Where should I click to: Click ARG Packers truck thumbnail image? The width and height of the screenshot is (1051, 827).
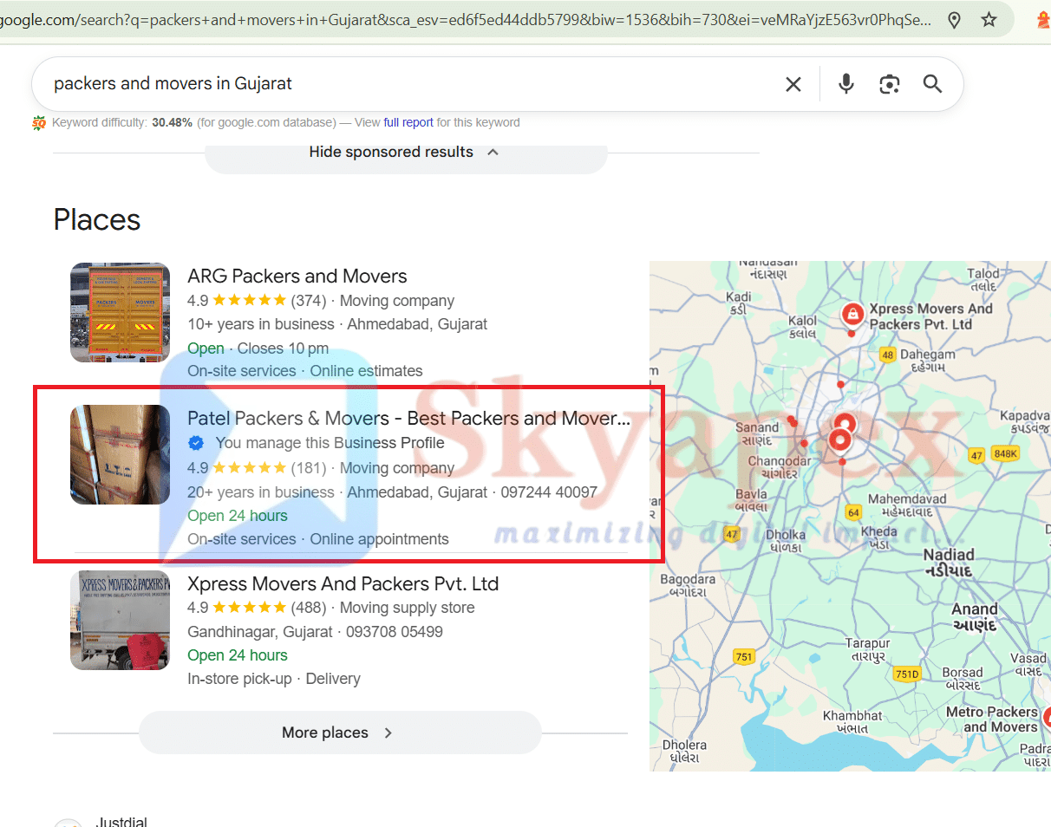[120, 312]
